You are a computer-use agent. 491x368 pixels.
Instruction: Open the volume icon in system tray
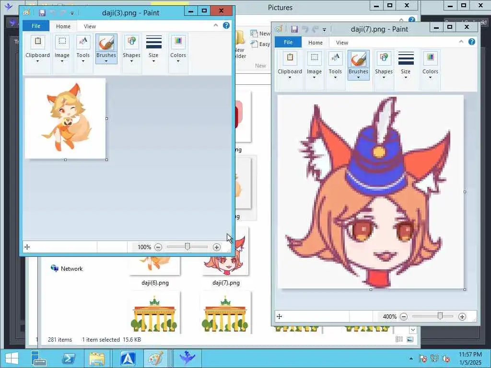pyautogui.click(x=446, y=358)
